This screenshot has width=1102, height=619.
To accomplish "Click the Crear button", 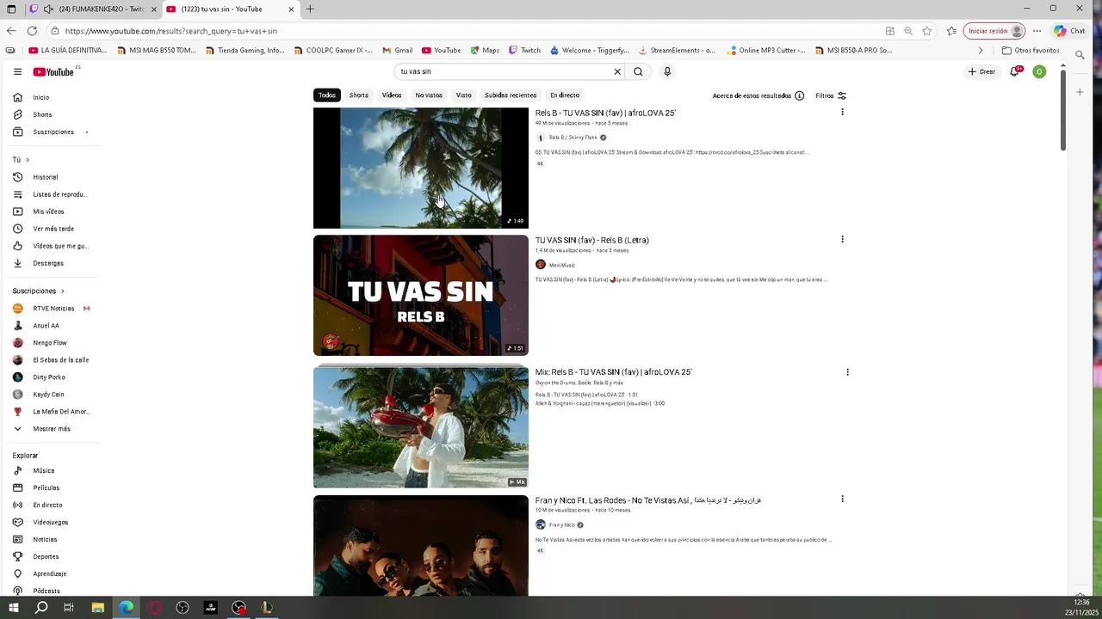I will click(x=981, y=71).
